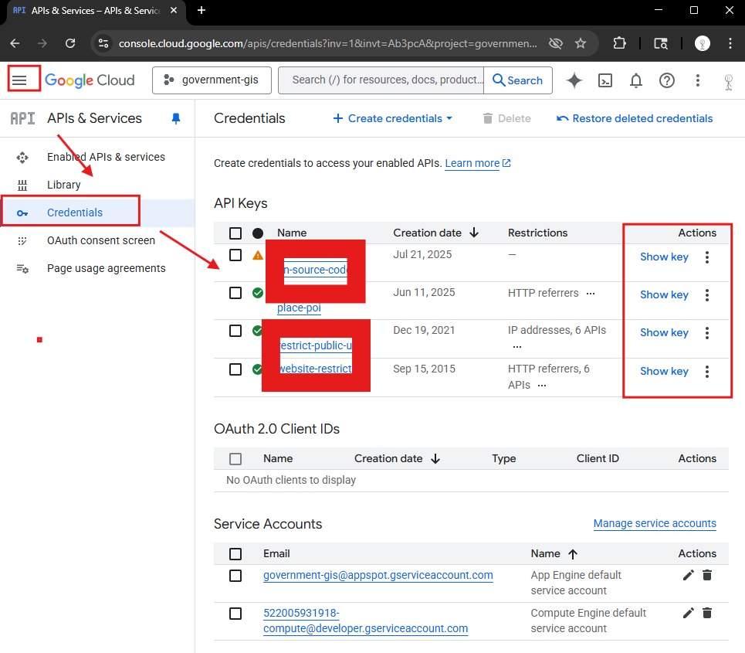
Task: Delete the Compute Engine default service account
Action: click(x=707, y=613)
